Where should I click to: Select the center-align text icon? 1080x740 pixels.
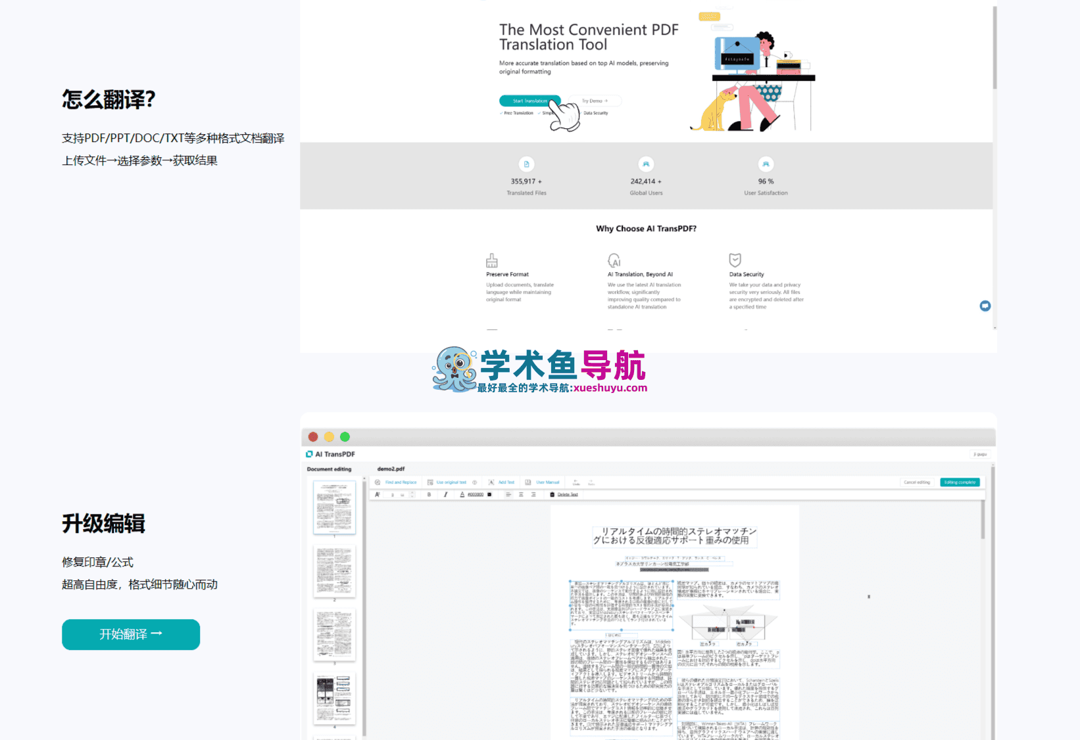(x=521, y=494)
